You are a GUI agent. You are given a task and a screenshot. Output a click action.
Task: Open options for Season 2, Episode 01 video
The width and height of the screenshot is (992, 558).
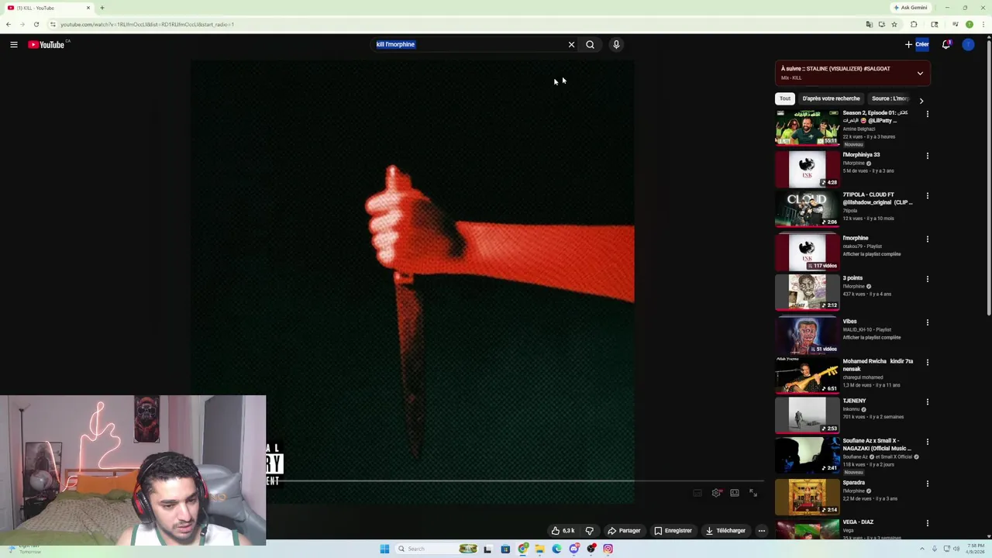(927, 114)
